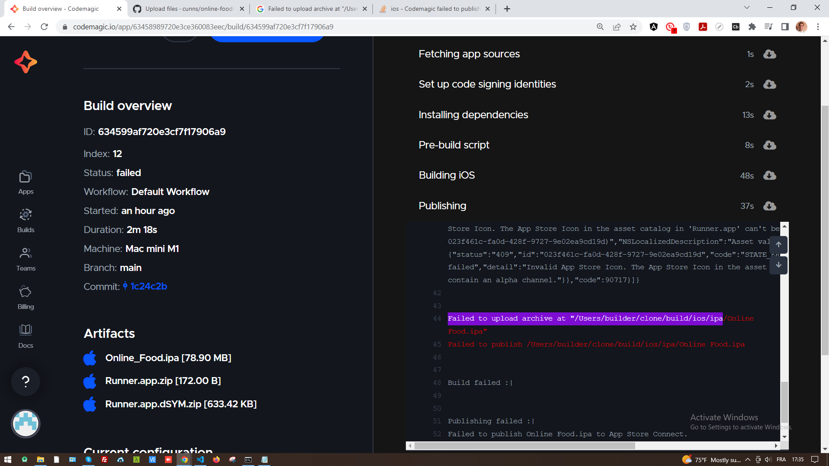829x466 pixels.
Task: Click the horizontal scrollbar of the log
Action: [x=525, y=446]
